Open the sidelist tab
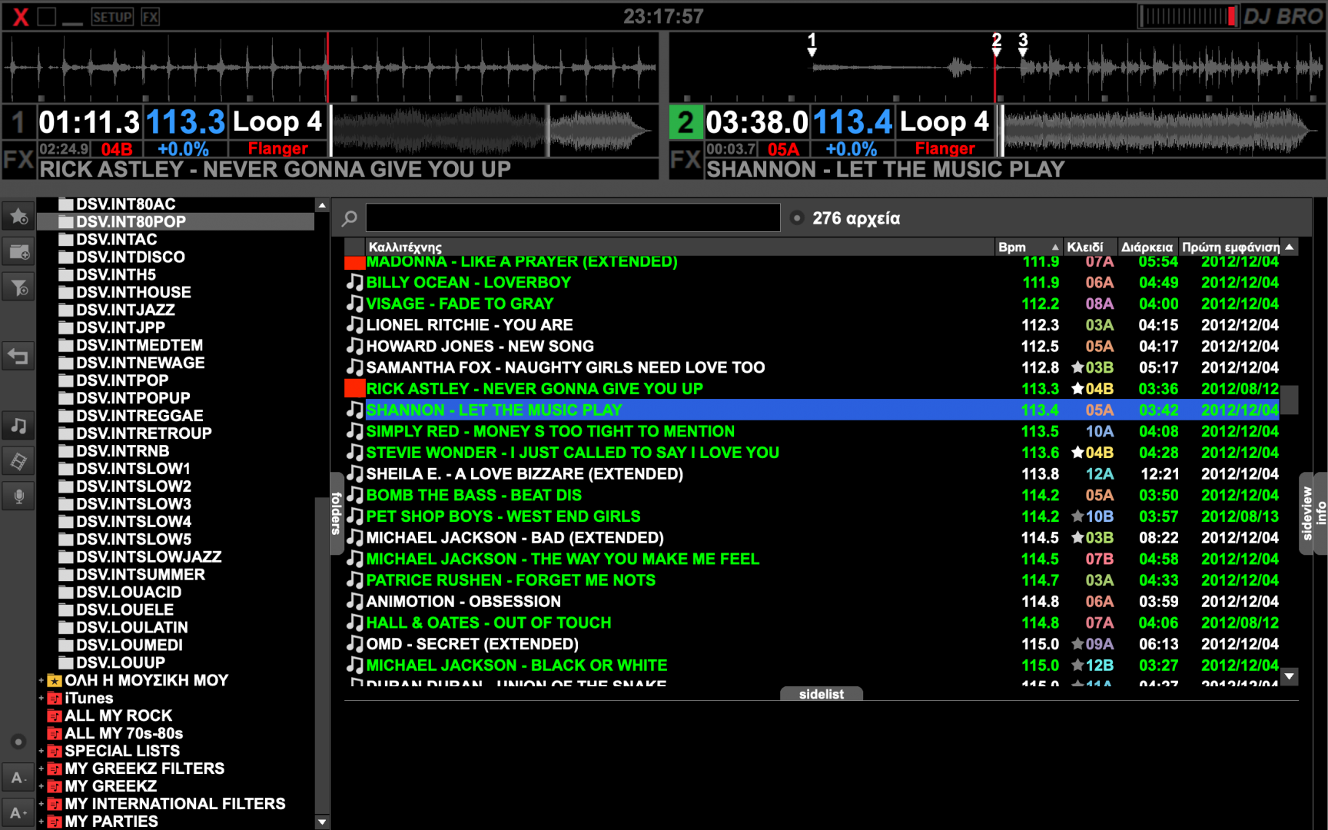The width and height of the screenshot is (1328, 830). 821,694
